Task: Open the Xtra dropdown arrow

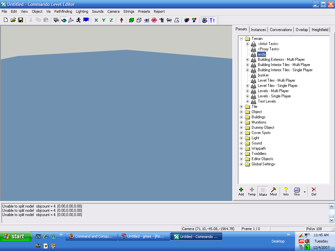Action: (305, 192)
